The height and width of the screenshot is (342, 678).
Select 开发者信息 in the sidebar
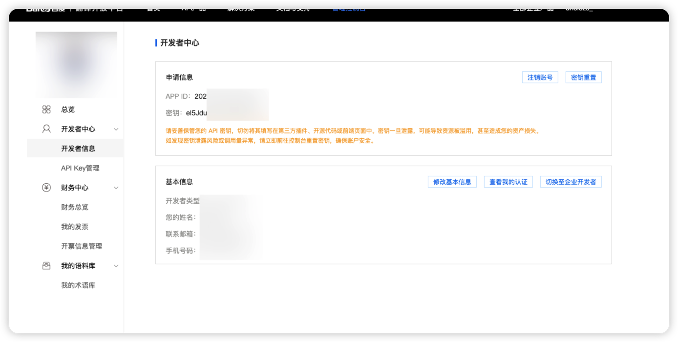(x=78, y=149)
